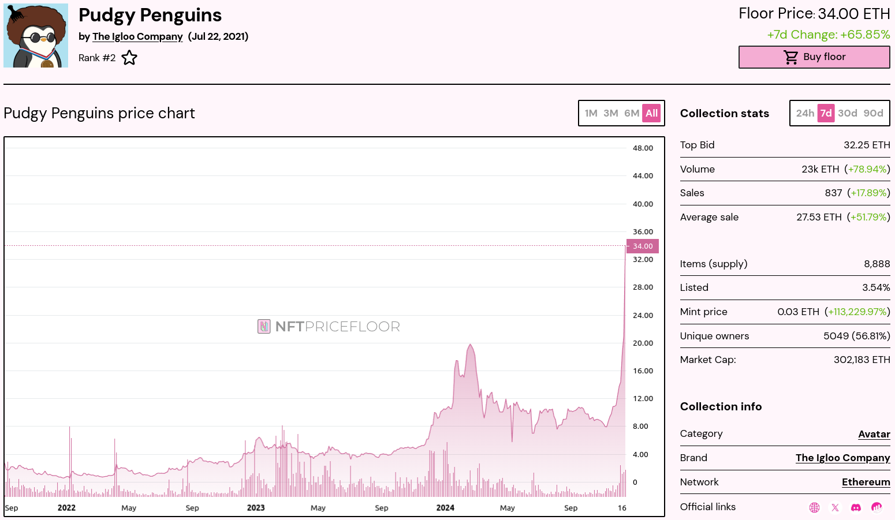Click the Listed 3.54% value

[x=876, y=287]
